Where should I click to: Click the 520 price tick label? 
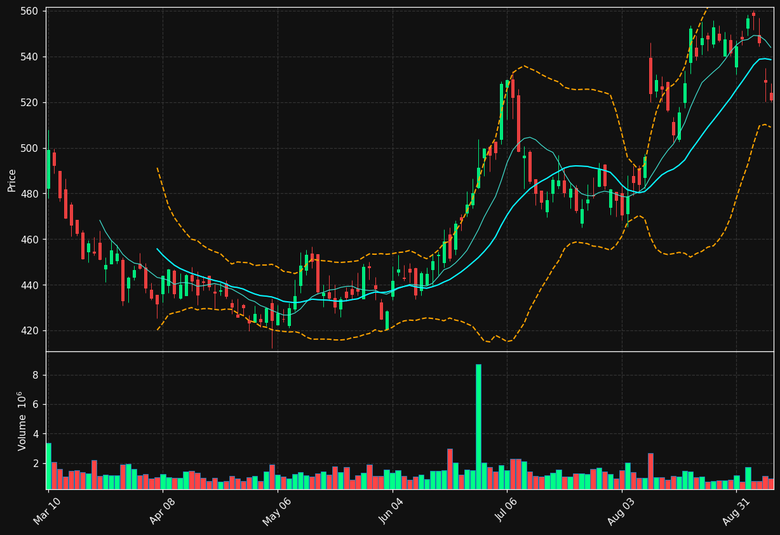(x=30, y=103)
